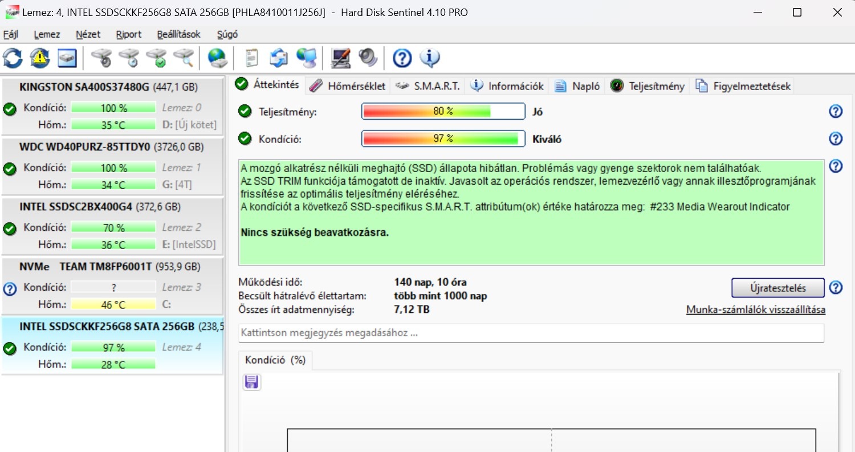Click the refresh icon with yellow warning triangle
Screen dimensions: 855x452
click(40, 58)
